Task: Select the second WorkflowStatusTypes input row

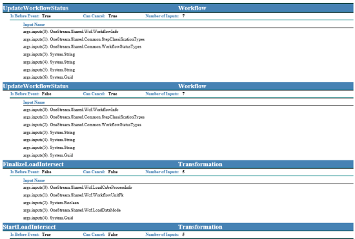Action: point(82,125)
